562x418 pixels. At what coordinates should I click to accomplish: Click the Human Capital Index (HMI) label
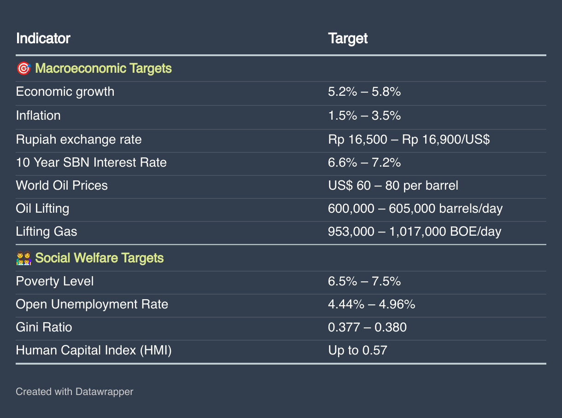[94, 350]
